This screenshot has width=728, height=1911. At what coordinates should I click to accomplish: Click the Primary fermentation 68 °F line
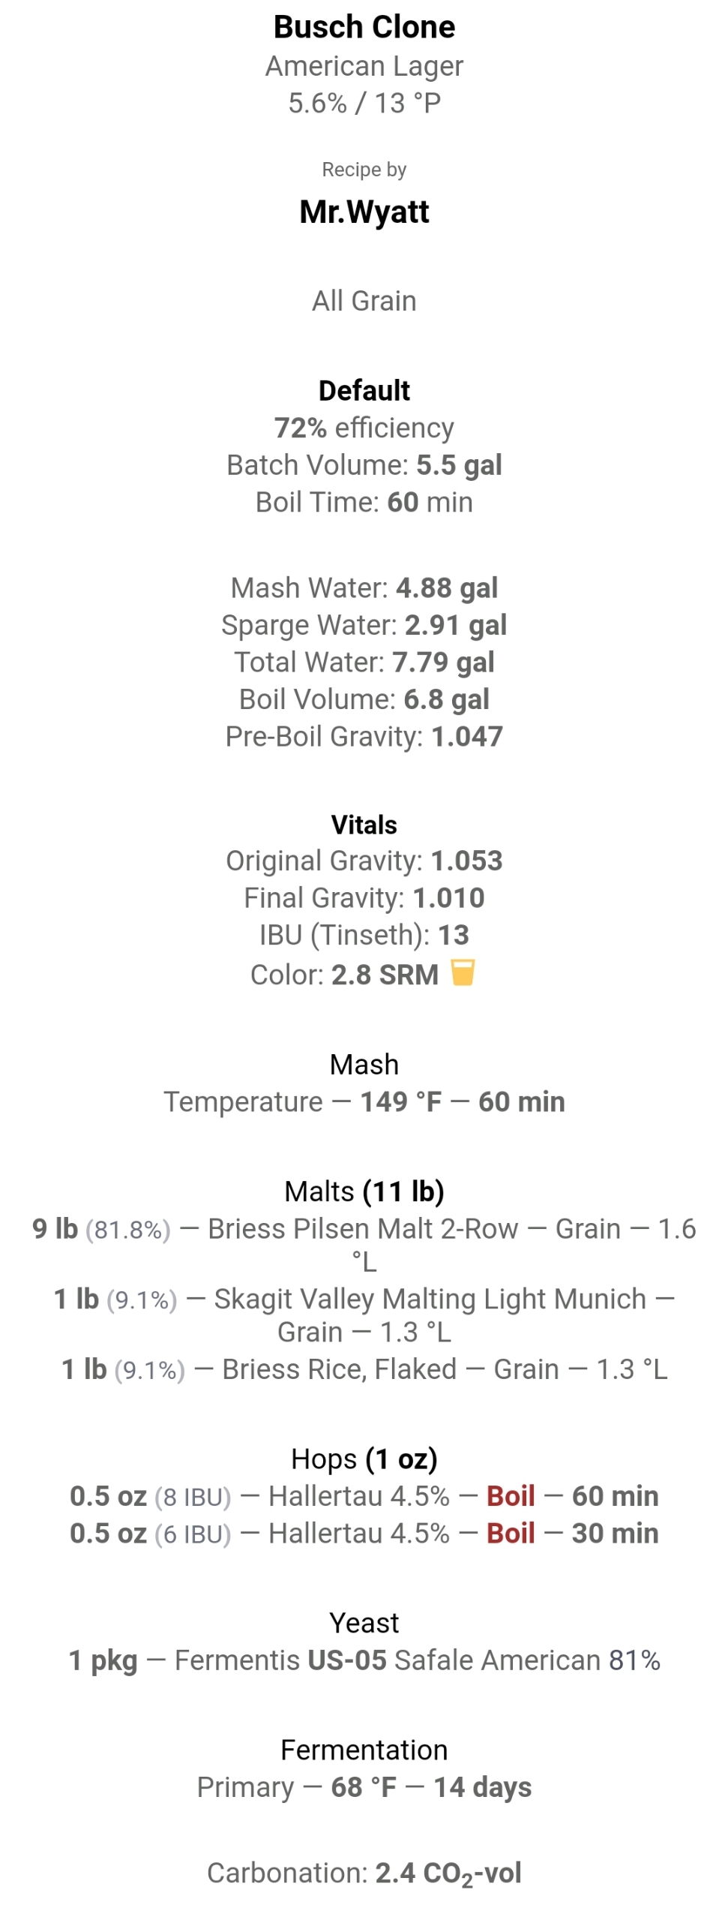point(364,1788)
